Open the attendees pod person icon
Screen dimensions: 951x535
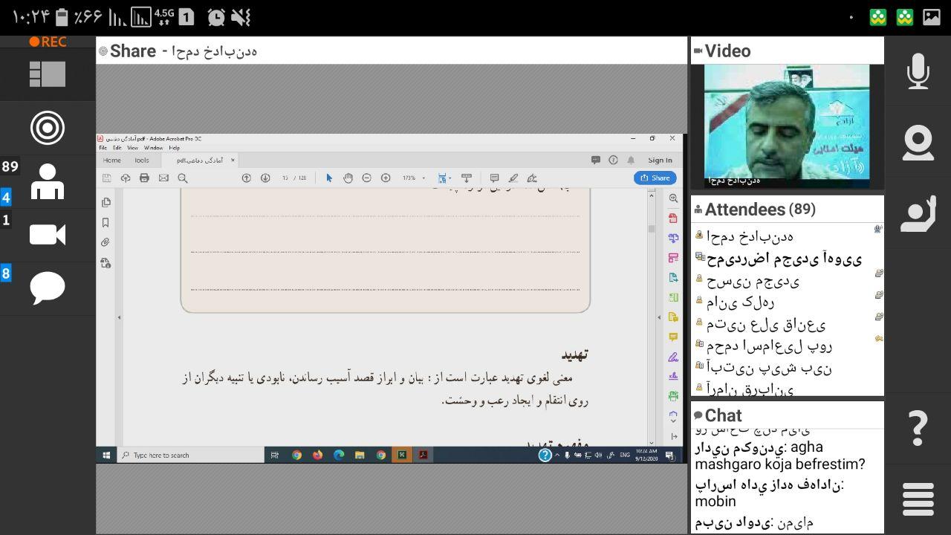pos(48,182)
